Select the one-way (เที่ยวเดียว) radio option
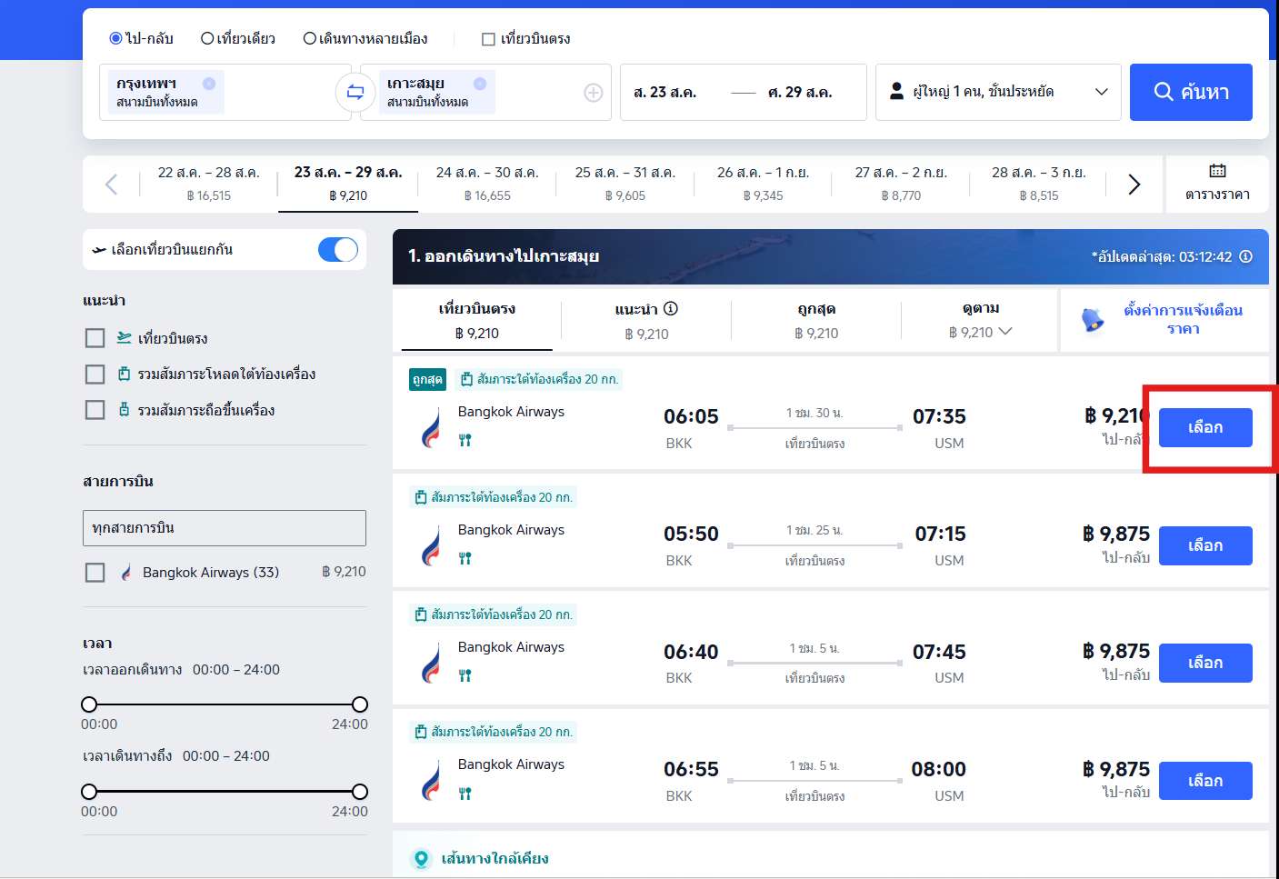1279x879 pixels. [x=207, y=38]
